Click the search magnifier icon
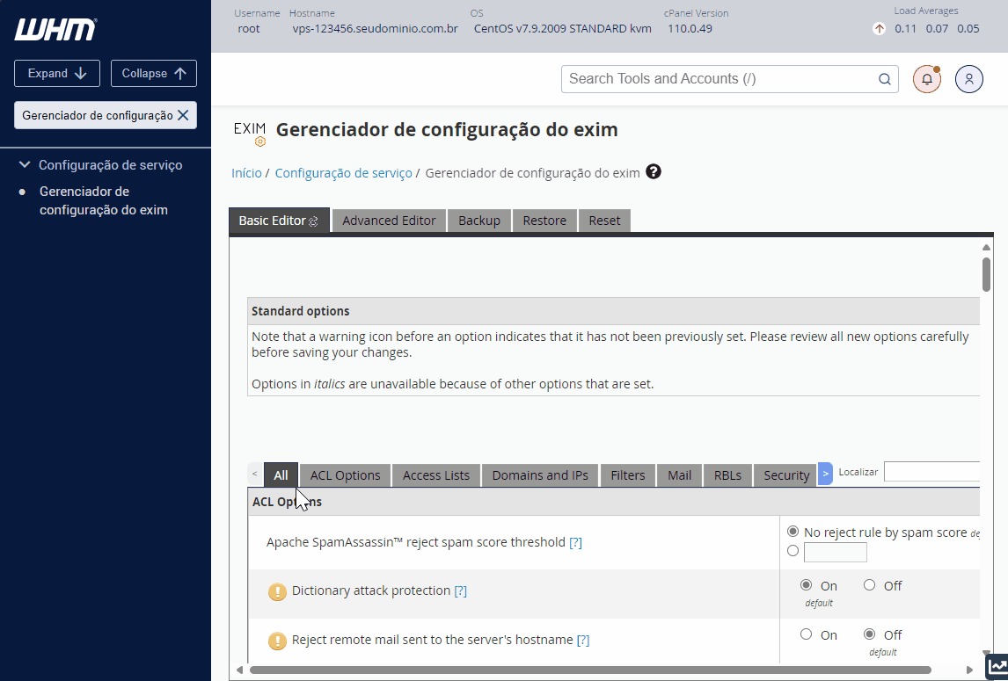Screen dimensions: 1008x681 point(885,79)
